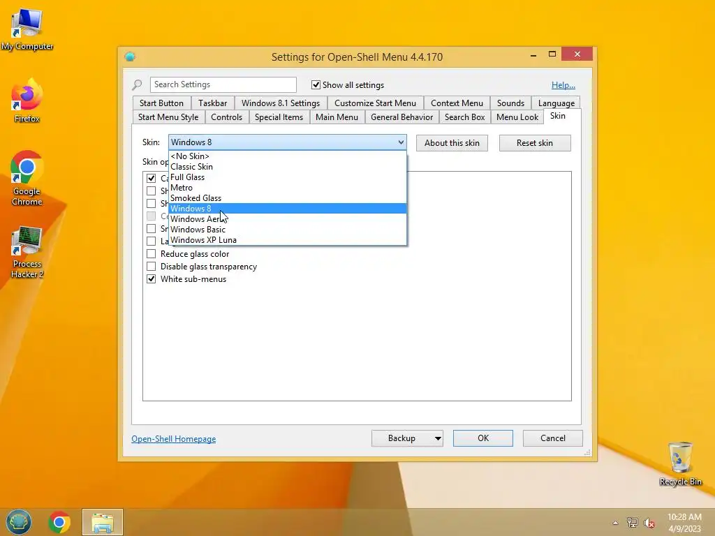
Task: Visit the Open-Shell Homepage link
Action: coord(174,438)
